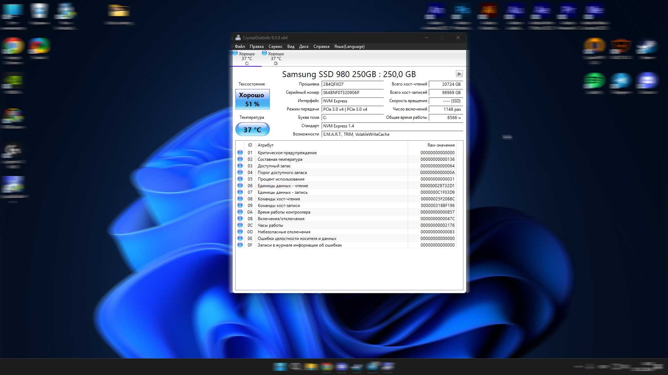Click the transfer mode field PCIe 3.0 x4
The image size is (668, 375).
pos(352,109)
